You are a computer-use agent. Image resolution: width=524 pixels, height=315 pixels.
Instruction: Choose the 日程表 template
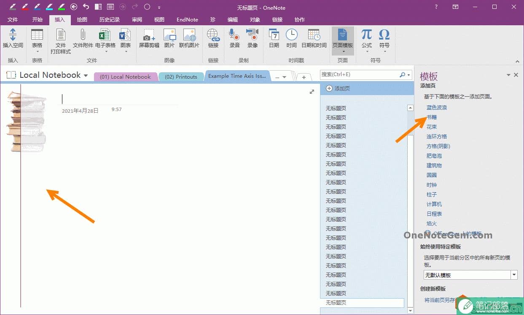[x=434, y=214]
